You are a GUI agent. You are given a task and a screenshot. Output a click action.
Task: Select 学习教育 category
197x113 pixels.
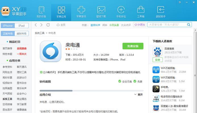22,104
